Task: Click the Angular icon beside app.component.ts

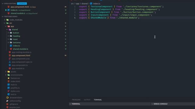Action: tap(10, 65)
